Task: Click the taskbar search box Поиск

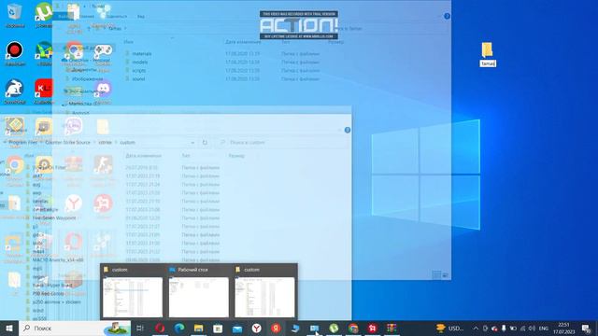Action: 75,328
